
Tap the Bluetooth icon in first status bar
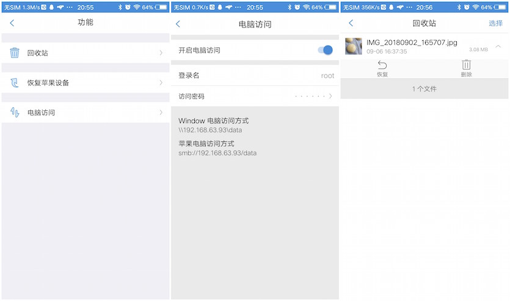click(120, 7)
